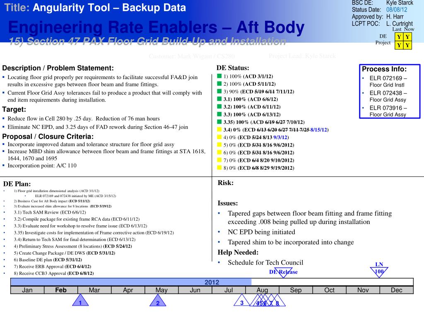Click the approver name H. Harr
Image resolution: width=424 pixels, height=318 pixels.
pyautogui.click(x=395, y=17)
